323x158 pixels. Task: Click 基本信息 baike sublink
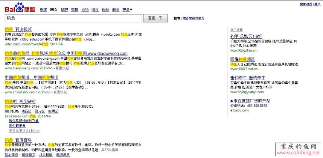[x=11, y=155]
